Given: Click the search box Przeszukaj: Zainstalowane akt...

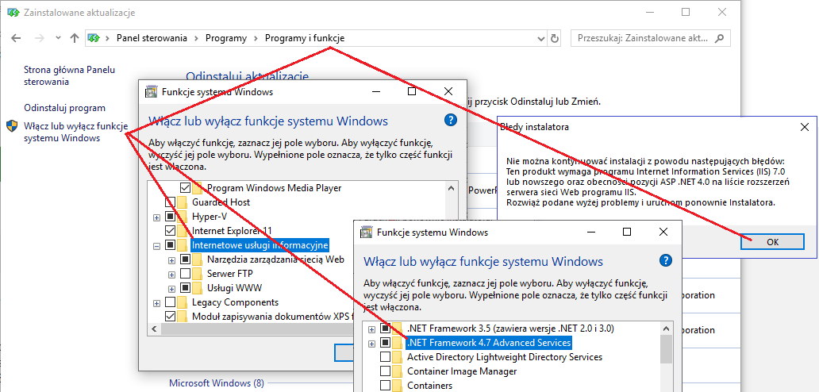Looking at the screenshot, I should pyautogui.click(x=651, y=38).
